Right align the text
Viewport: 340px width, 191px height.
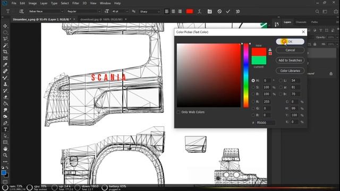click(180, 12)
